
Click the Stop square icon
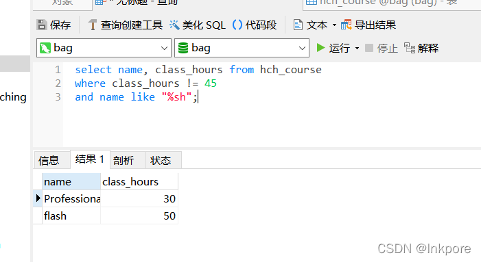pyautogui.click(x=369, y=48)
